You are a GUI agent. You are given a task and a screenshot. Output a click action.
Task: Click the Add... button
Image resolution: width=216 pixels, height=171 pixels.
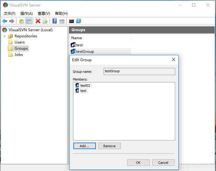click(84, 146)
